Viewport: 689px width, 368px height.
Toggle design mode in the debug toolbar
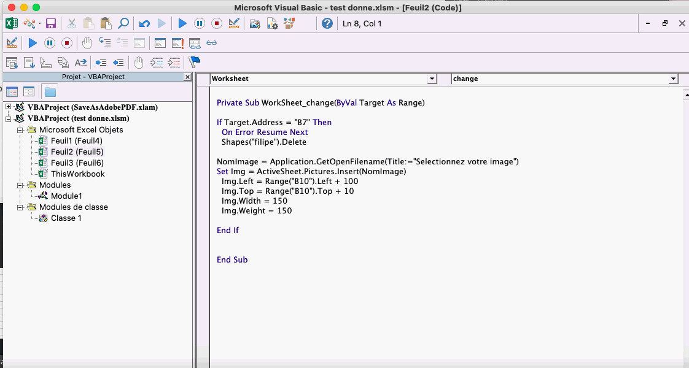point(12,43)
